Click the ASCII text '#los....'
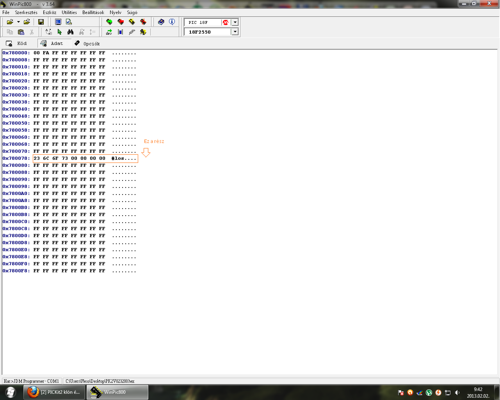Viewport: 500px width, 400px height. tap(124, 158)
